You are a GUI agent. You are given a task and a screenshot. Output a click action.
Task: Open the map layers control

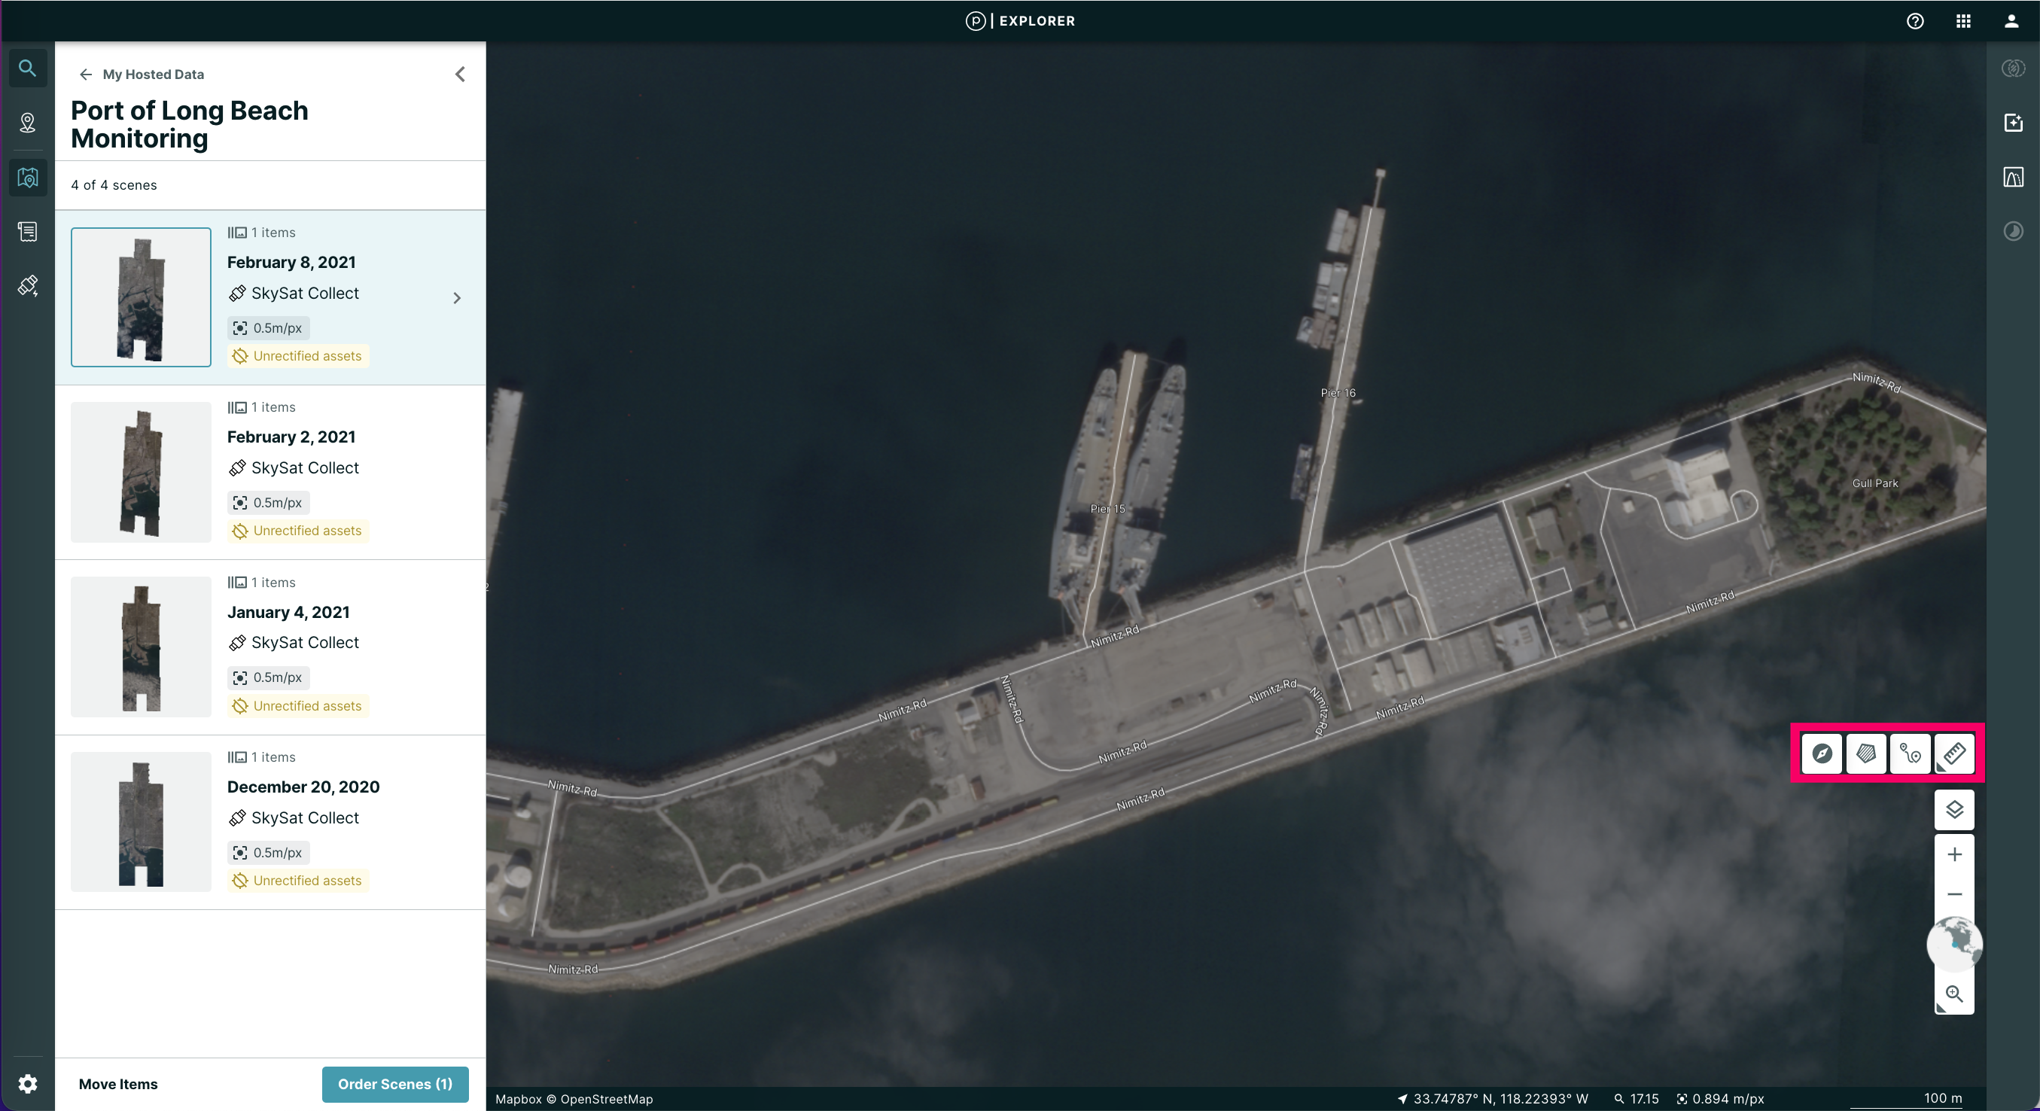click(1953, 809)
